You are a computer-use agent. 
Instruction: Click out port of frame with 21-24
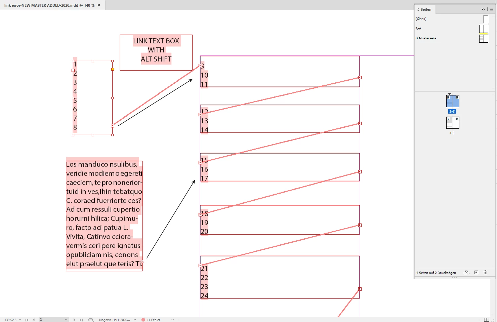tap(360, 289)
